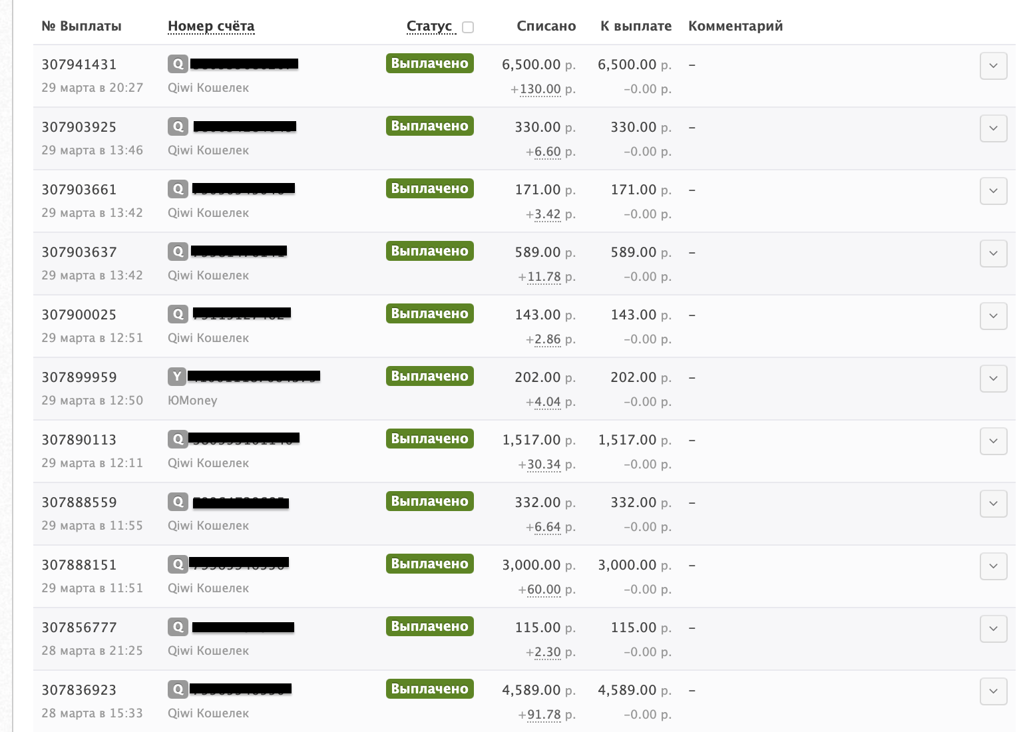Click the +30.34 commission amount
Screen dimensions: 1033x732
544,464
